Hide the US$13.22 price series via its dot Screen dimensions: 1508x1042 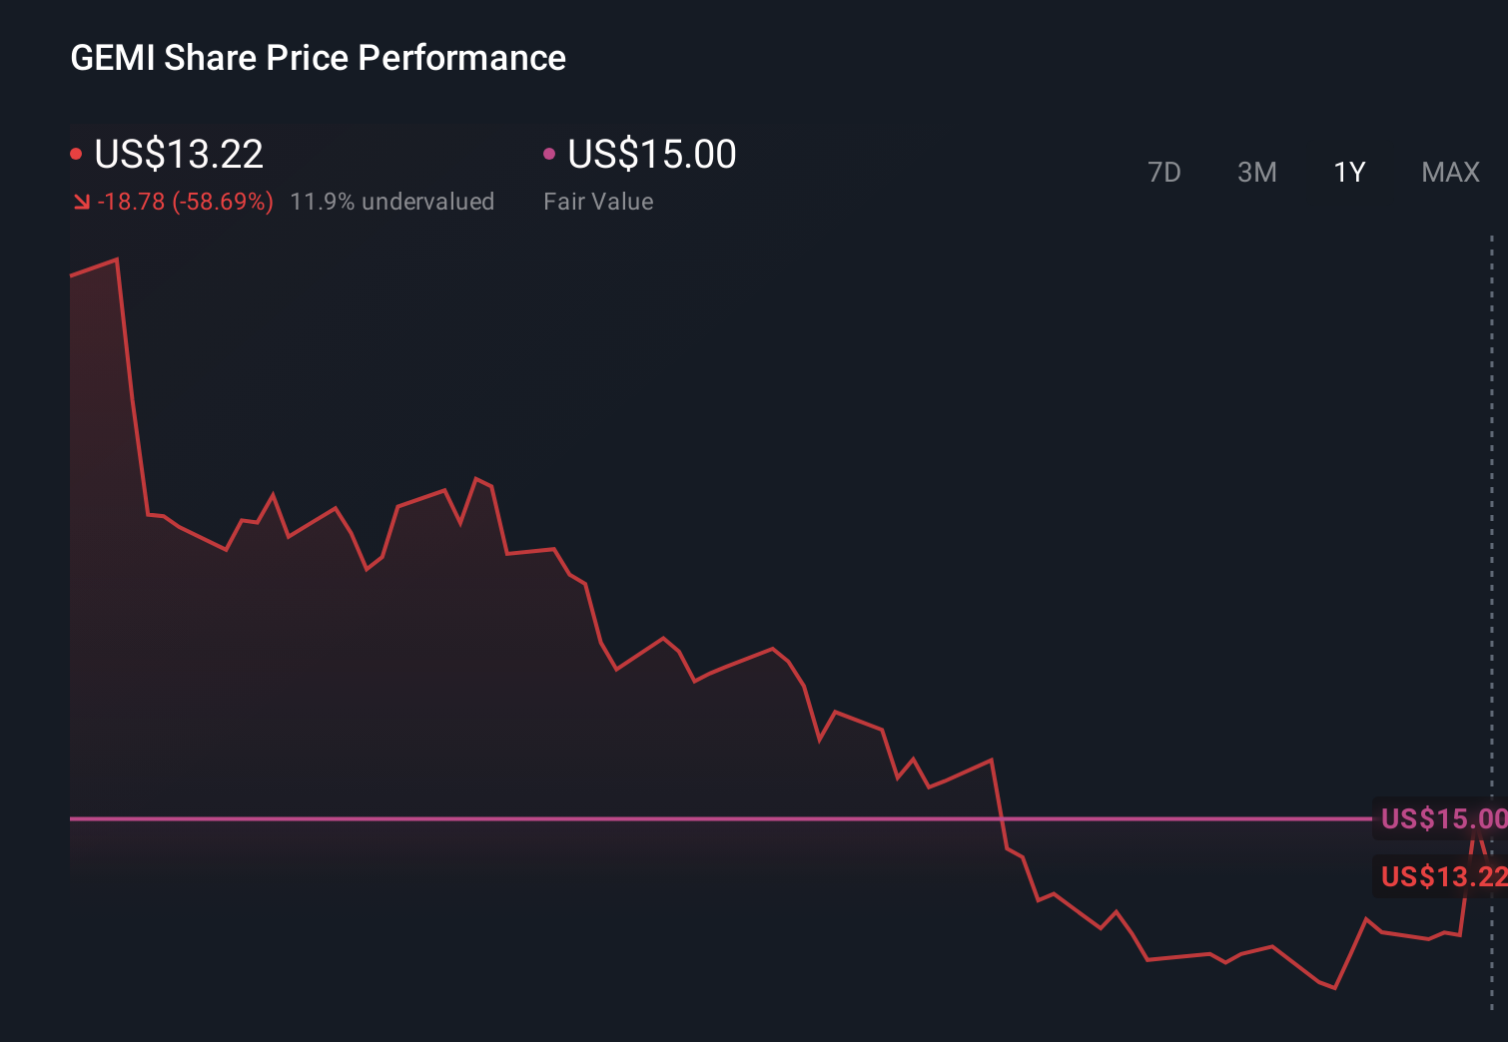[77, 153]
